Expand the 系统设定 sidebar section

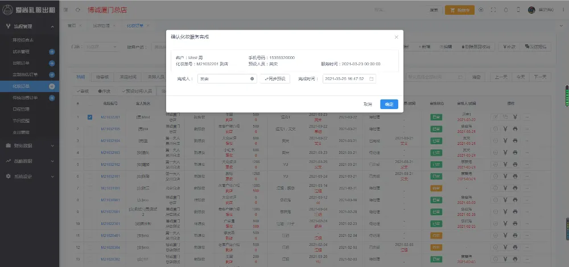click(x=28, y=176)
